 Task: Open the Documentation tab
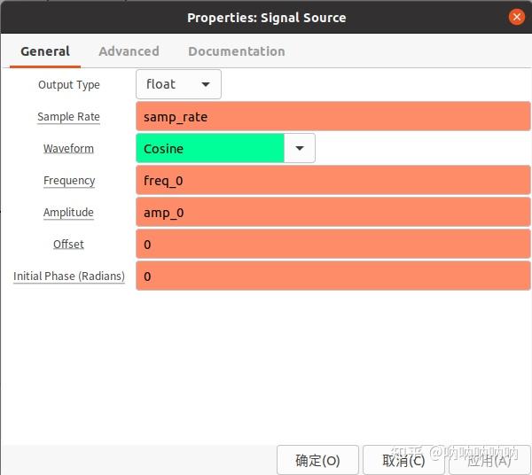click(237, 51)
